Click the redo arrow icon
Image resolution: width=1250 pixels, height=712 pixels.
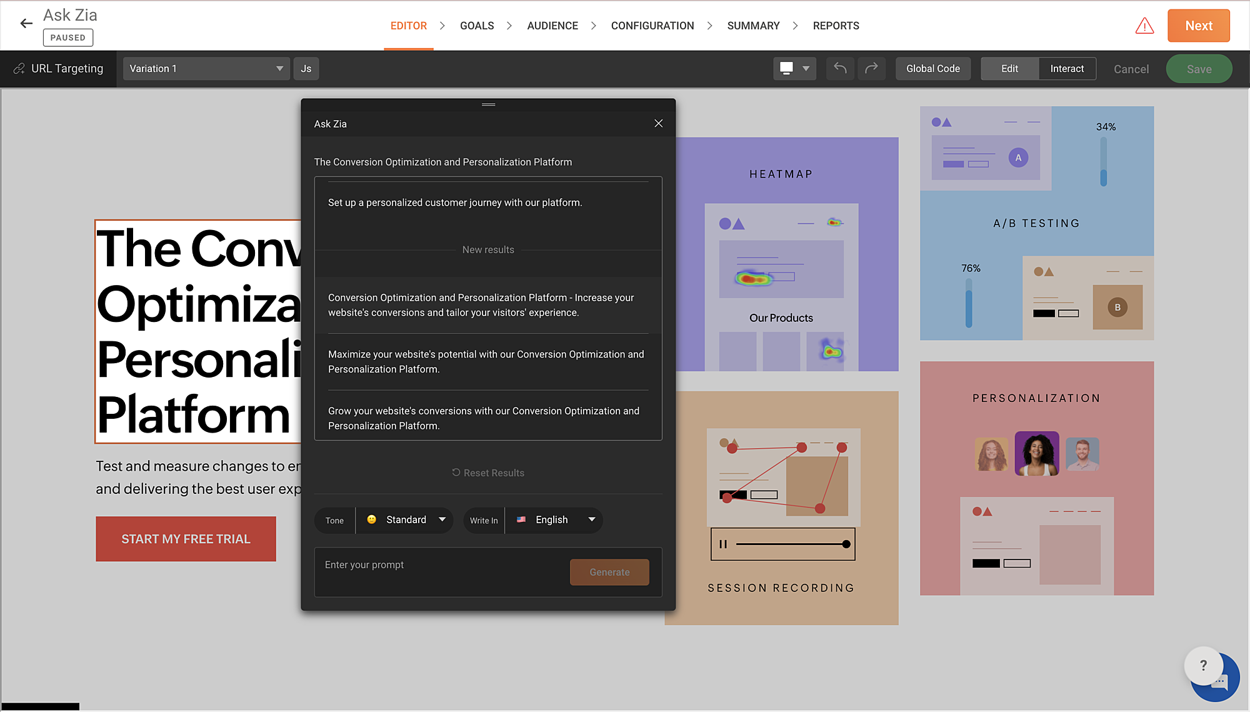[871, 68]
